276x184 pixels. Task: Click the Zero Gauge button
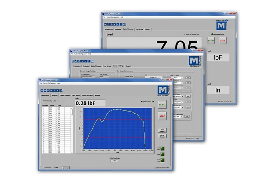(x=162, y=131)
